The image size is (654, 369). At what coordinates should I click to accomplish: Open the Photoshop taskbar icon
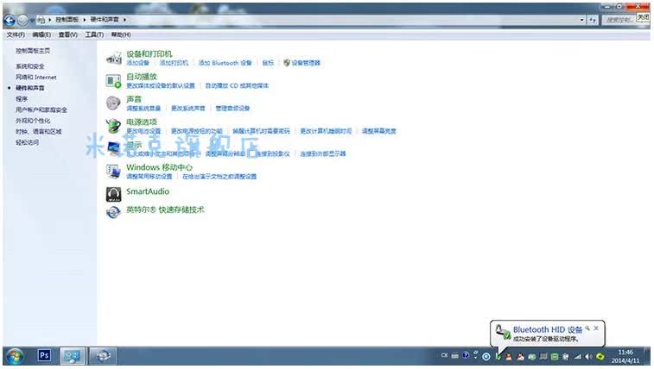tap(44, 356)
